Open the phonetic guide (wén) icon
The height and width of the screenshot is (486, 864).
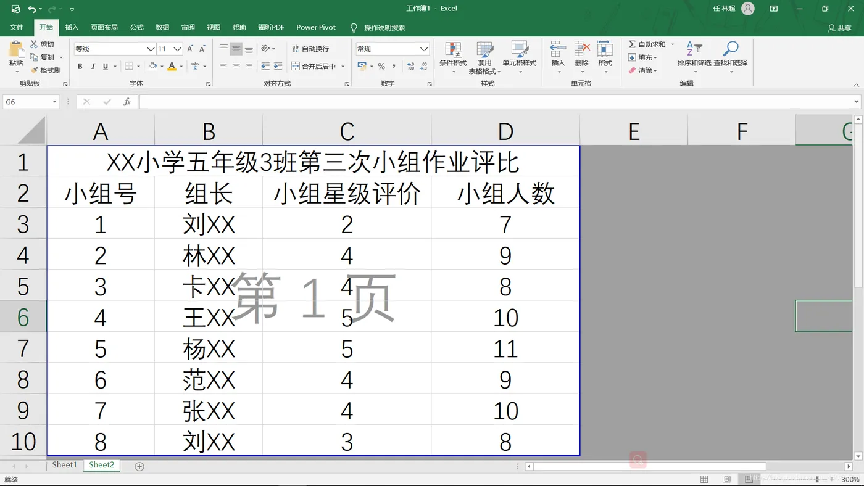(195, 67)
